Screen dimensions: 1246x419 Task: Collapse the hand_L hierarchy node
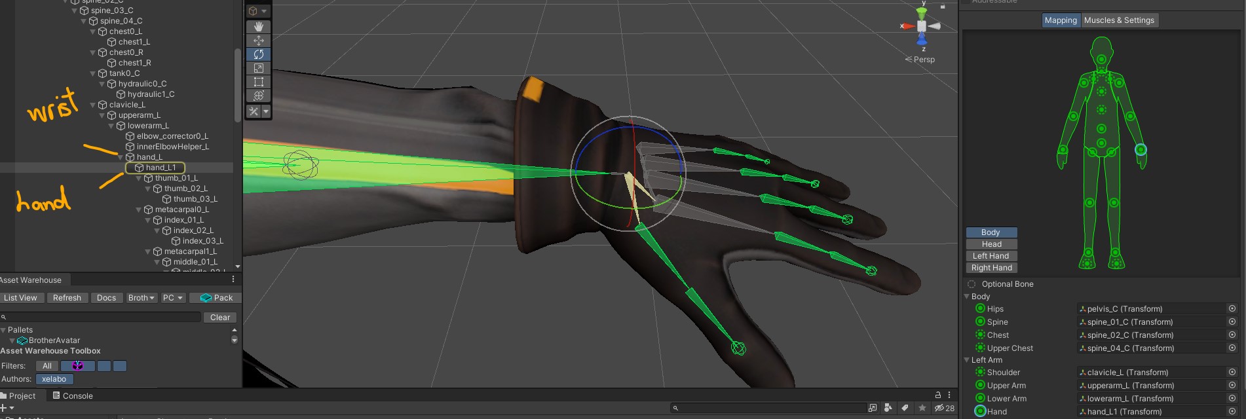(120, 157)
